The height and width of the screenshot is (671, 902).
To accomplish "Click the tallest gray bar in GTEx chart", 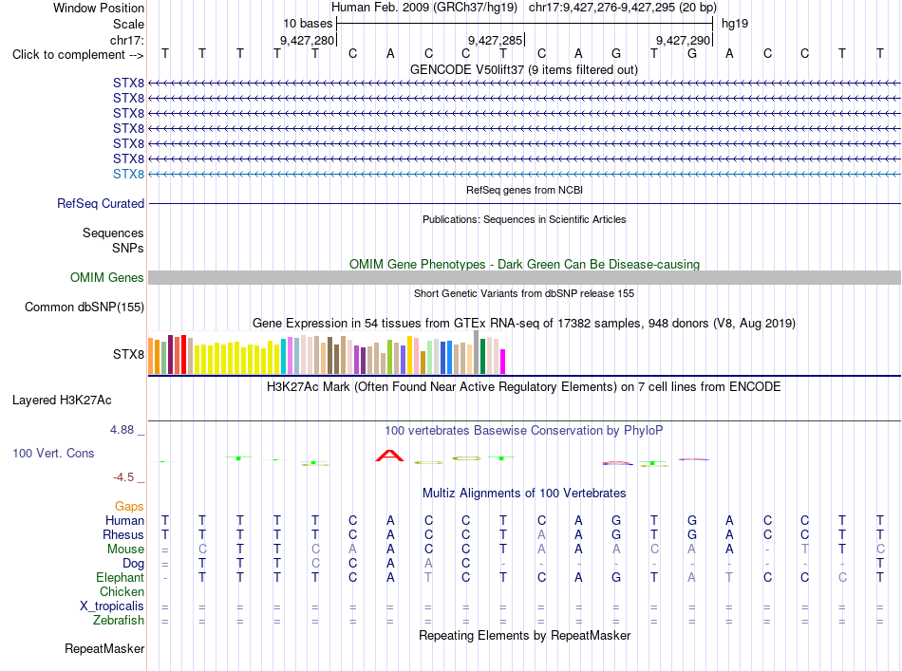I will point(477,352).
